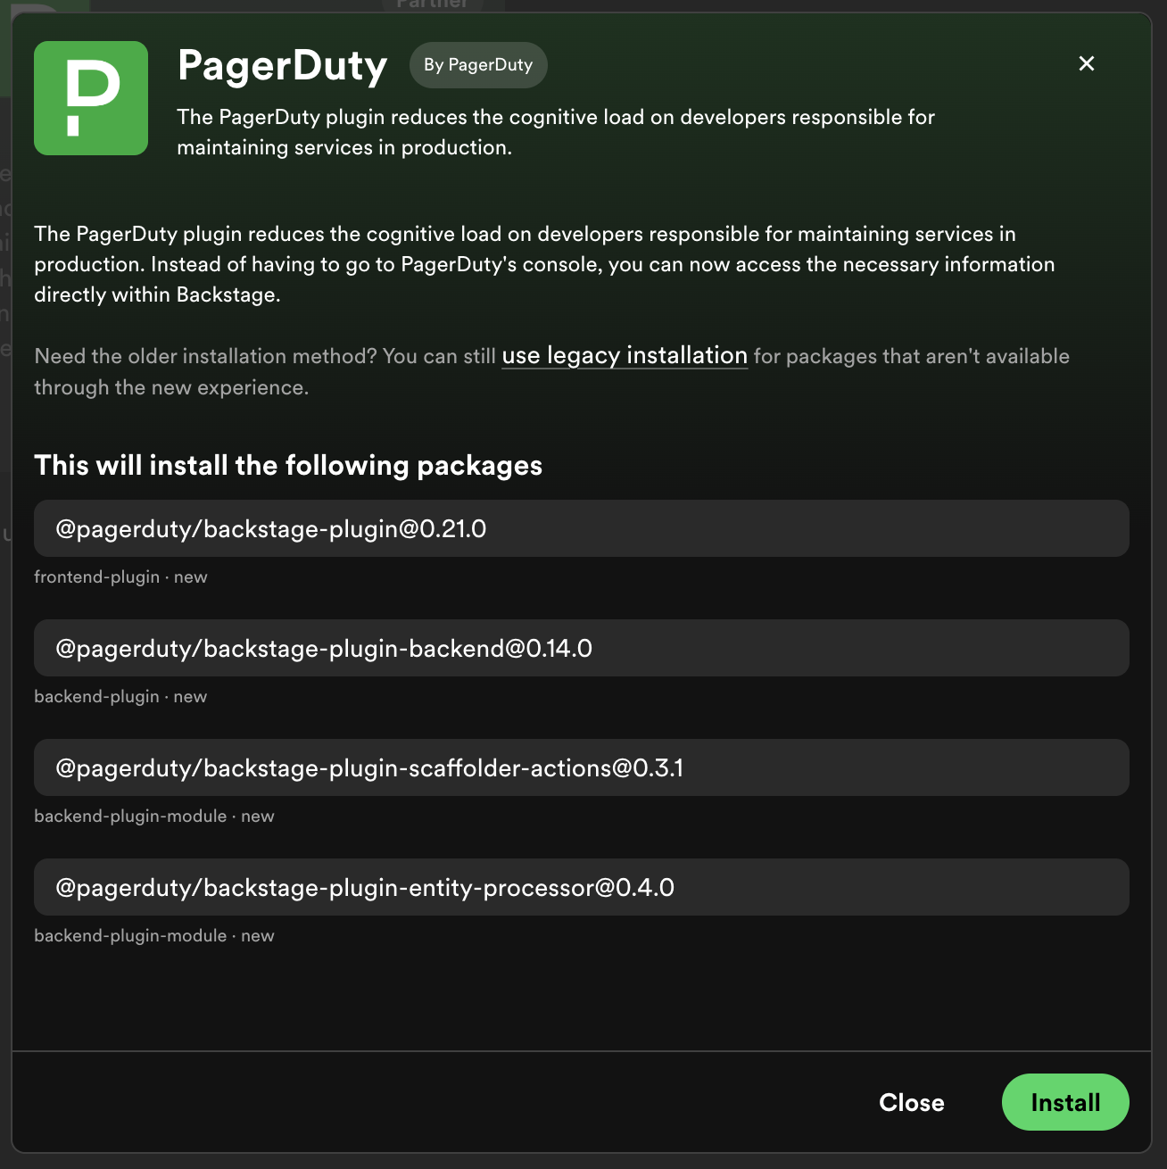Click the header subtitle below PagerDuty title
The image size is (1167, 1169).
[x=556, y=132]
